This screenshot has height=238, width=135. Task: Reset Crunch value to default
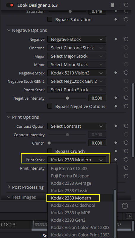[x=126, y=143]
